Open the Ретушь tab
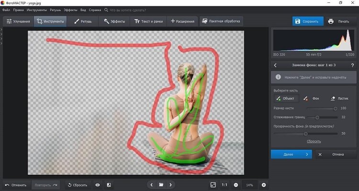Viewport: 359px width, 191px height. pos(83,21)
